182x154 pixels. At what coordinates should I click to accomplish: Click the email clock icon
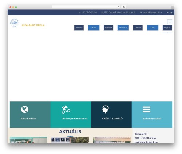point(141,12)
